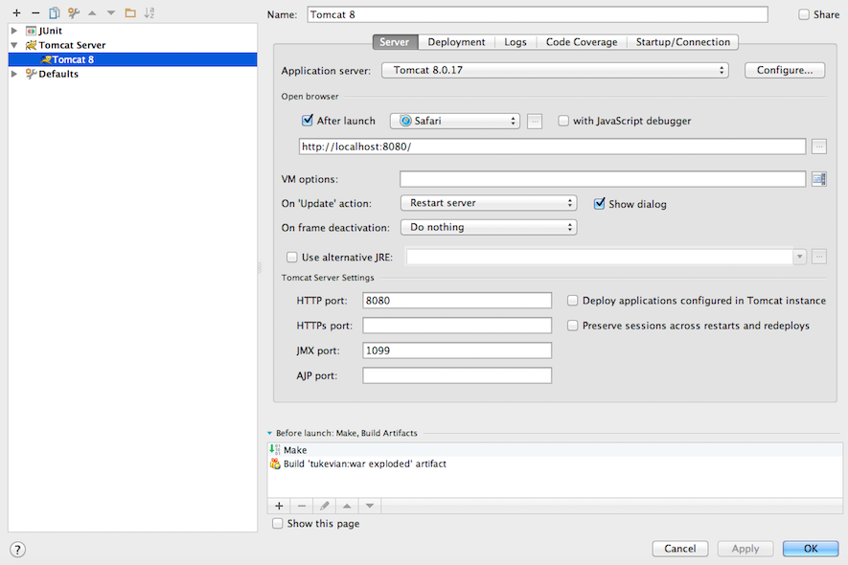Copy the selected configuration
Viewport: 848px width, 565px height.
point(55,12)
